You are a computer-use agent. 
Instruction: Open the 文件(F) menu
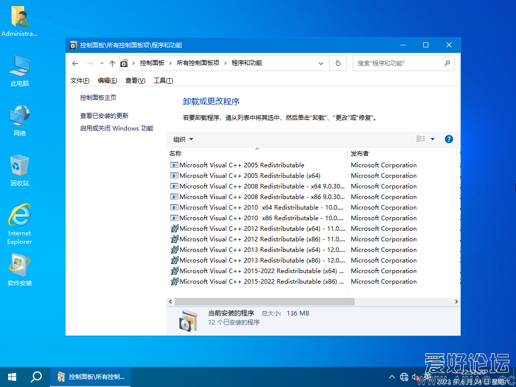click(80, 81)
